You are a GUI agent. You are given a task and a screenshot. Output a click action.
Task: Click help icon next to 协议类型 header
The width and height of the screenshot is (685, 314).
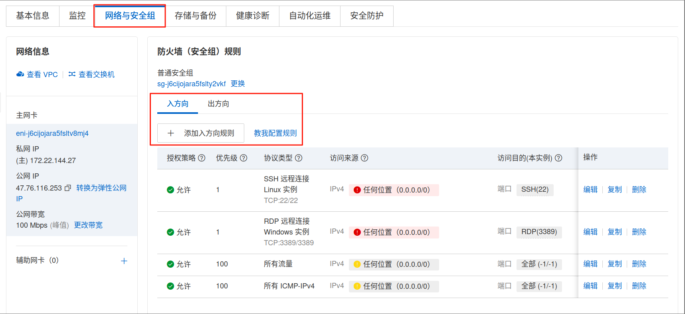pos(299,158)
